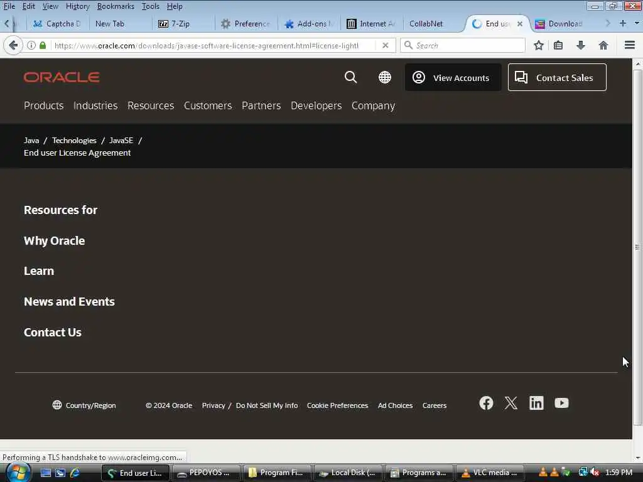643x482 pixels.
Task: Open Partners navigation item
Action: (x=261, y=105)
